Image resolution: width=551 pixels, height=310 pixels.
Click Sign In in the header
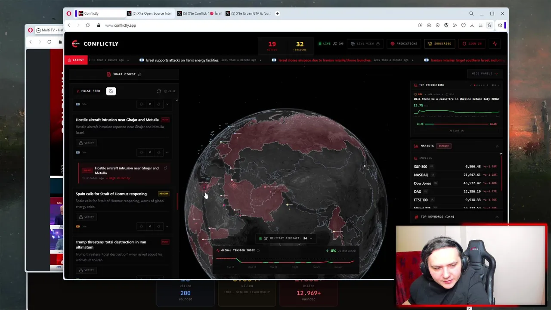[472, 43]
